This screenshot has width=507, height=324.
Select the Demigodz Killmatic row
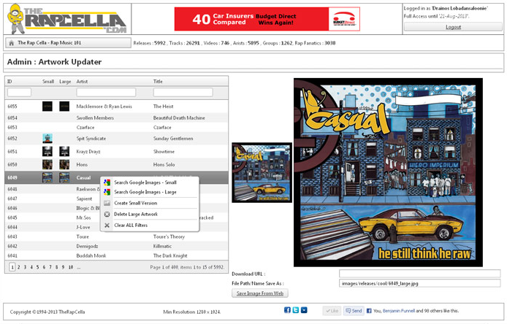point(116,246)
